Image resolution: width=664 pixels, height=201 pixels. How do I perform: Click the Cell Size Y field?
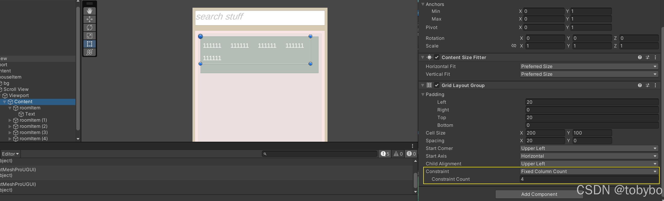pyautogui.click(x=592, y=133)
